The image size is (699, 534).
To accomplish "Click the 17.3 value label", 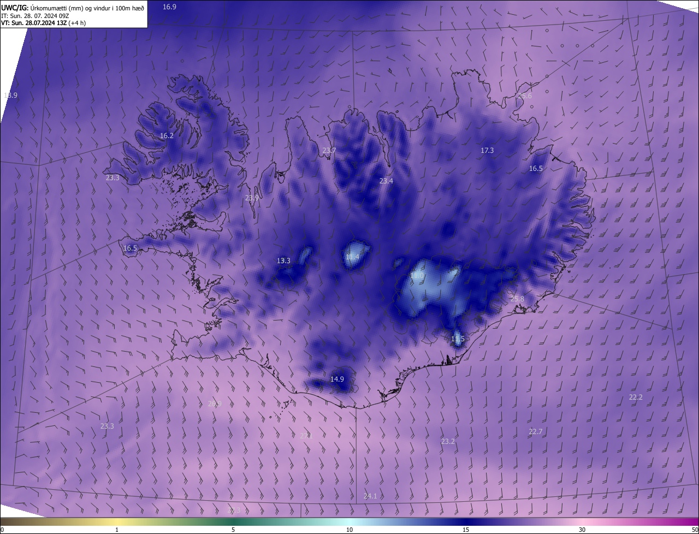I will [487, 150].
